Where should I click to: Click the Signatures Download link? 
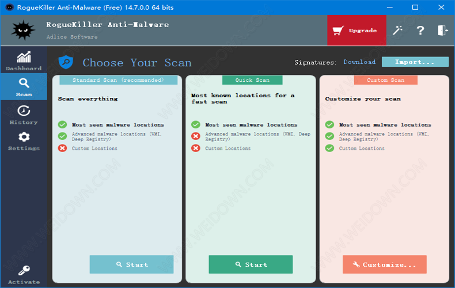[x=359, y=62]
